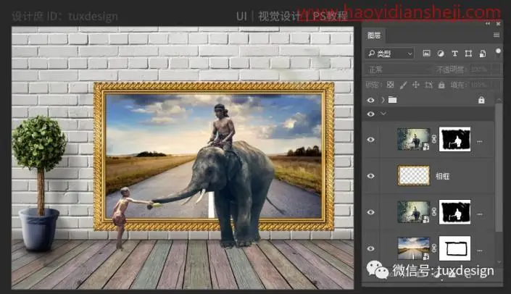The width and height of the screenshot is (511, 294).
Task: Click layers panel scrollbar thumb
Action: pyautogui.click(x=498, y=168)
